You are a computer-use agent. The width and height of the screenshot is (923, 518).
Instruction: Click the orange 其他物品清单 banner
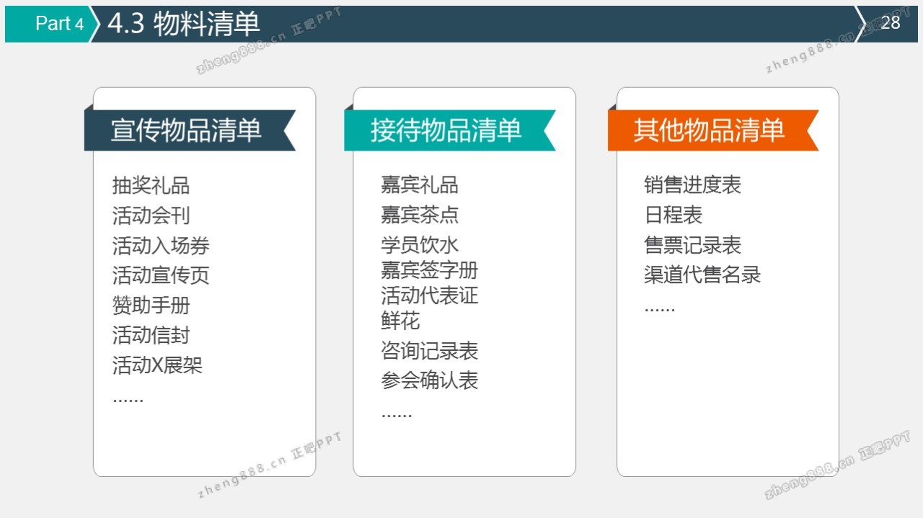[x=709, y=130]
